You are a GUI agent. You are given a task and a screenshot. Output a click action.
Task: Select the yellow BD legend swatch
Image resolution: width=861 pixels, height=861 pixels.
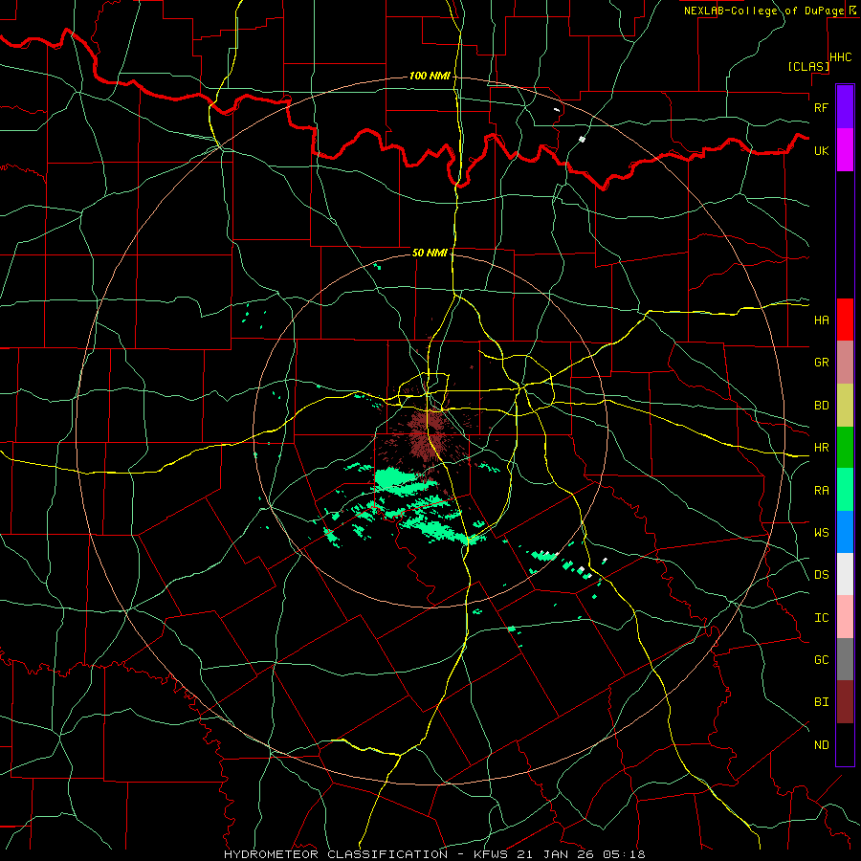(845, 405)
